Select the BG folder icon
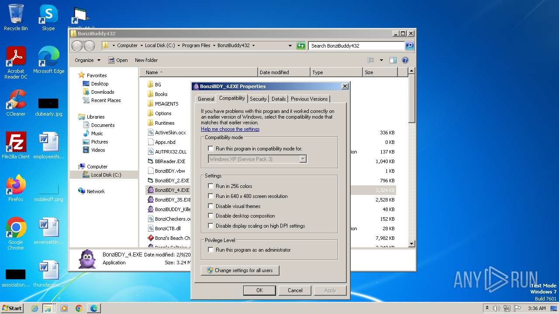The height and width of the screenshot is (314, 559). pos(150,84)
